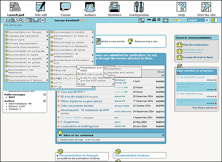Click the Referencing a site icon
The width and height of the screenshot is (222, 162).
click(x=131, y=41)
